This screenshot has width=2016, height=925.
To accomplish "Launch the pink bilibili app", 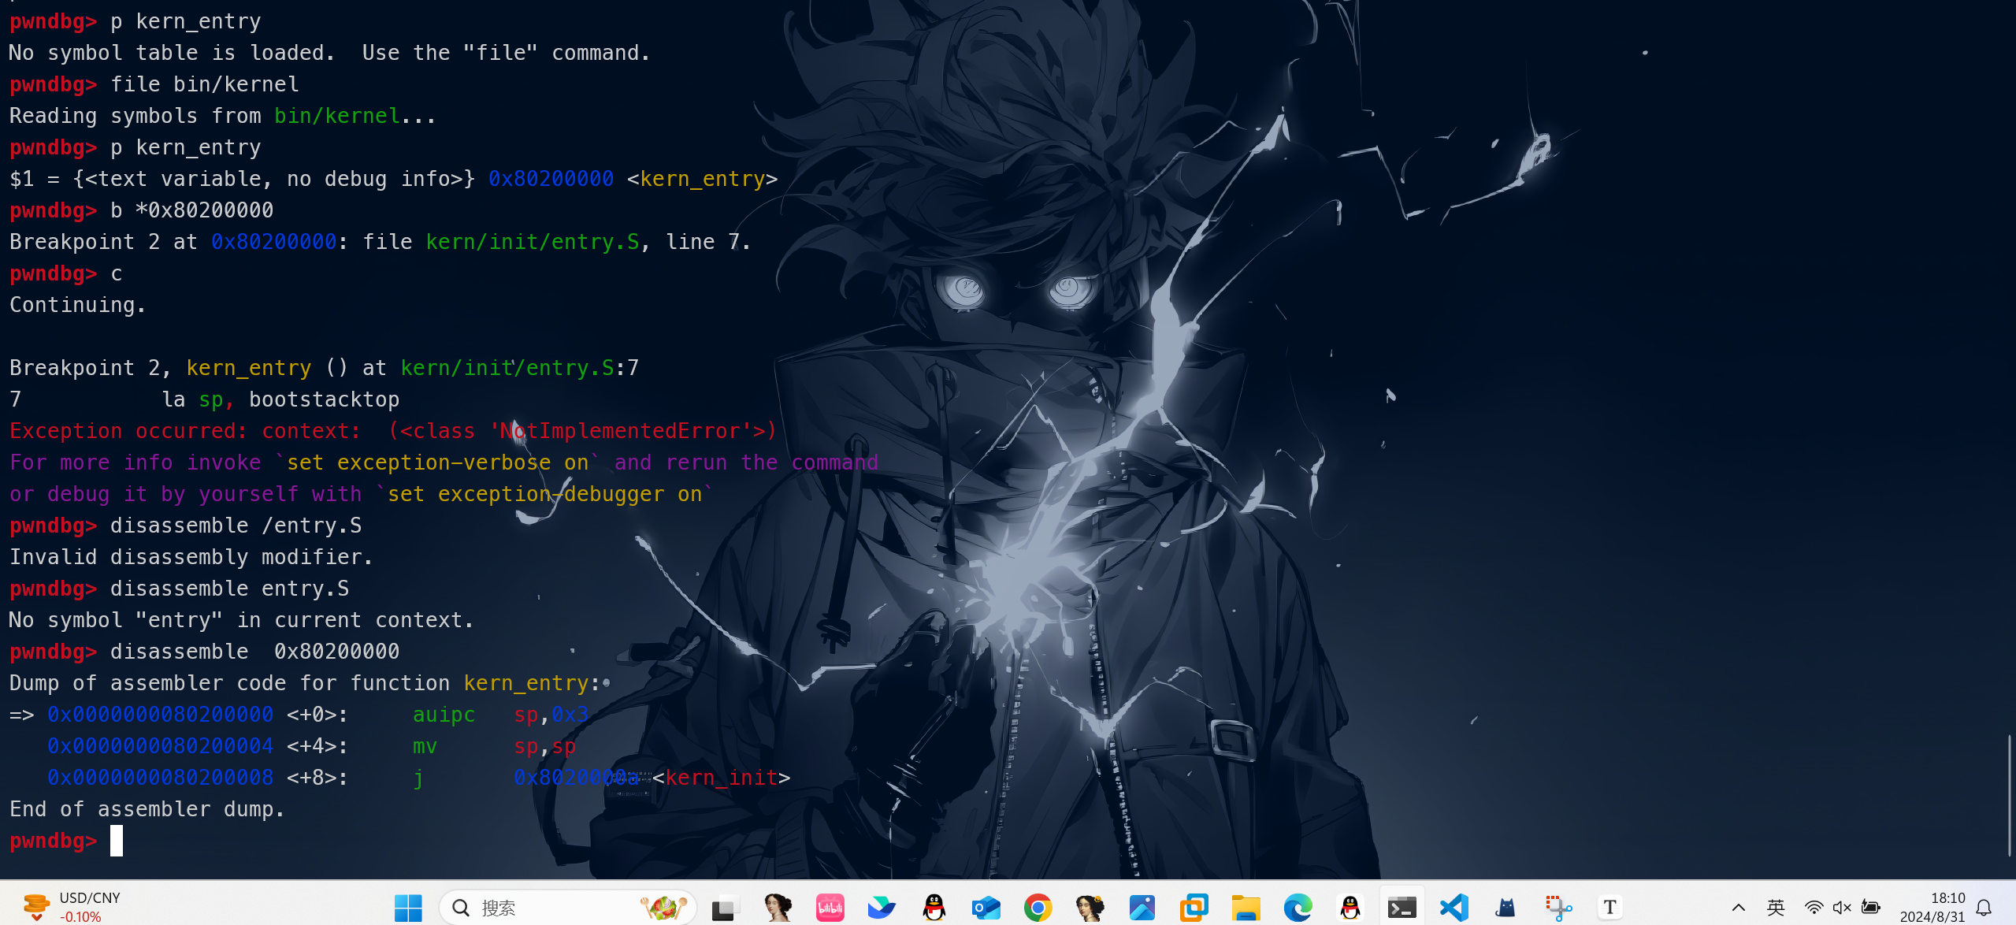I will pos(830,908).
